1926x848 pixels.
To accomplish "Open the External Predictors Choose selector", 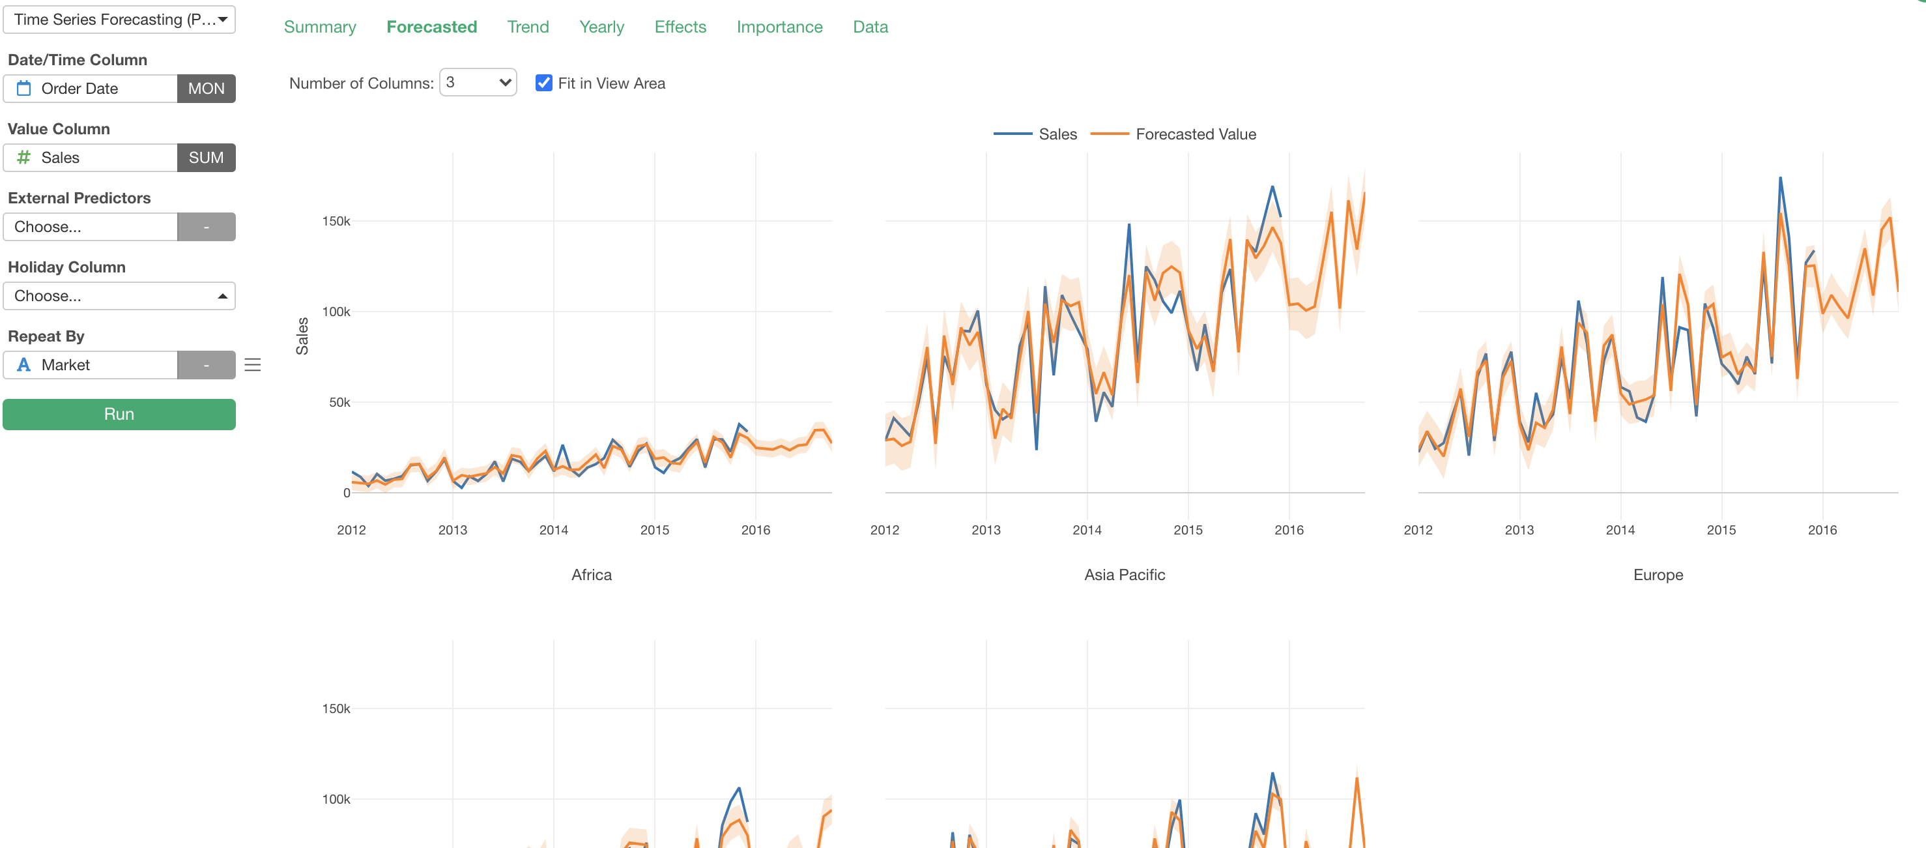I will pos(91,227).
